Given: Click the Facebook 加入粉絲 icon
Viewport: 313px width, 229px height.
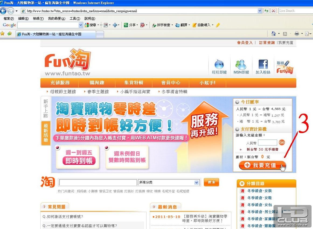Looking at the screenshot, I should tap(263, 67).
